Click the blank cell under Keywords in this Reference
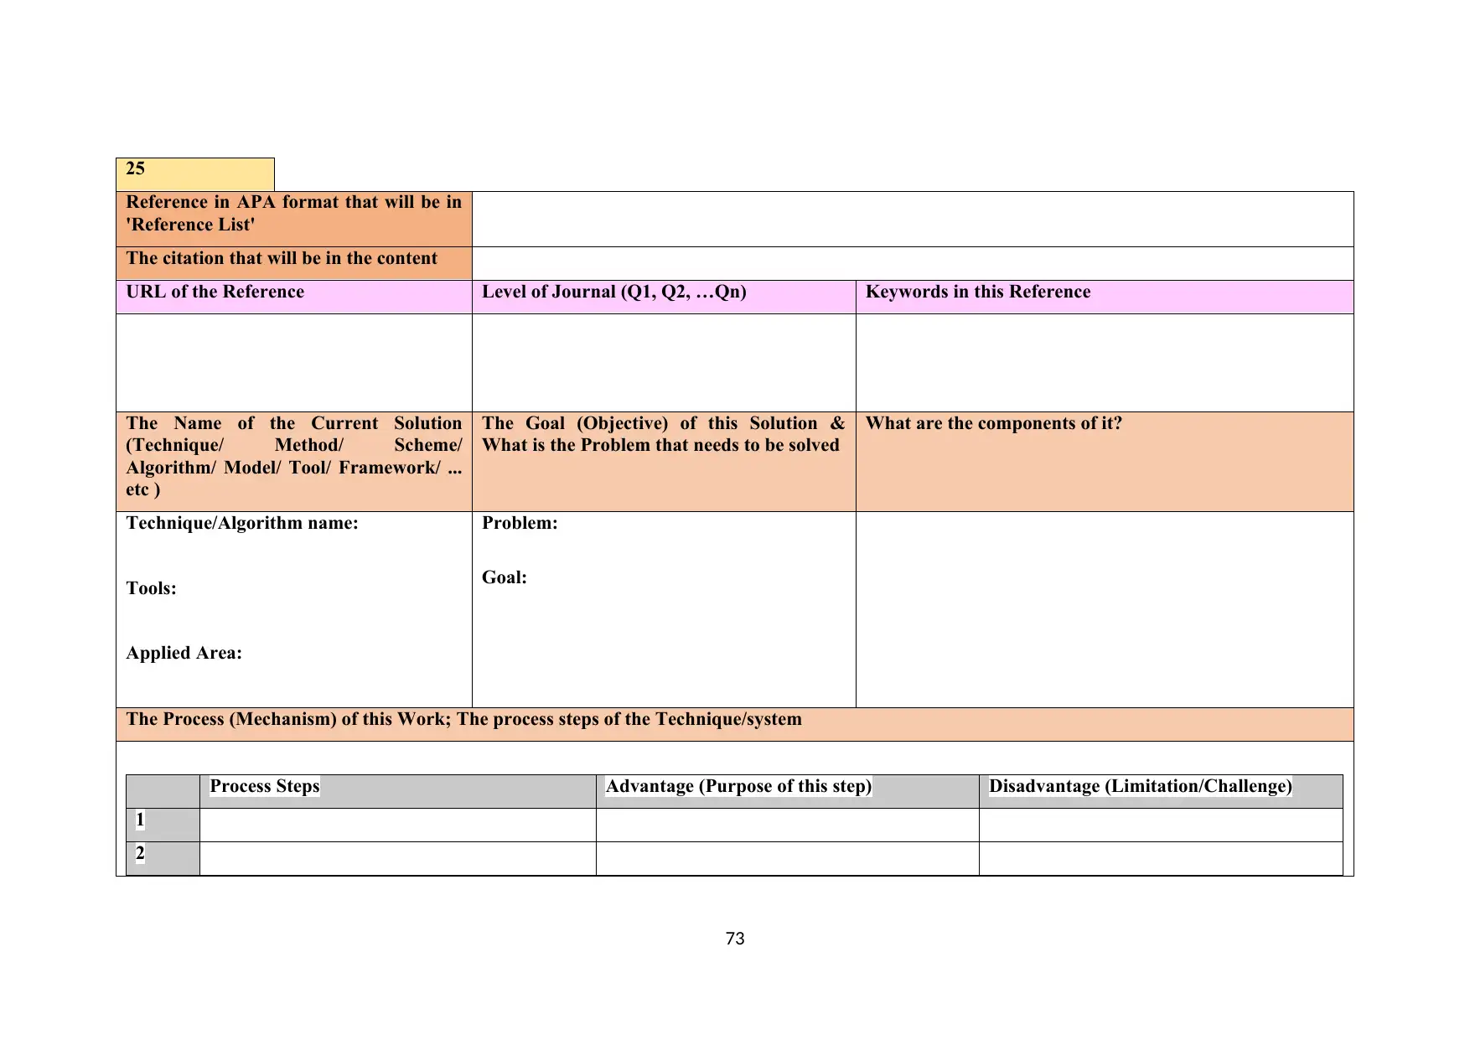The height and width of the screenshot is (1040, 1470). pyautogui.click(x=1105, y=363)
